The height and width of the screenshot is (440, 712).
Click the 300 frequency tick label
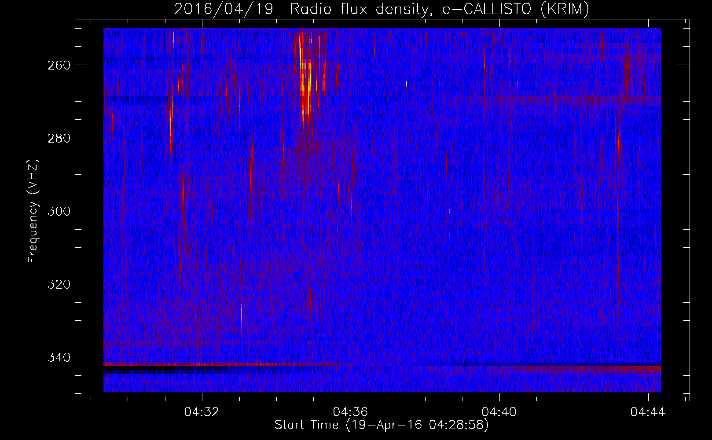[x=59, y=211]
